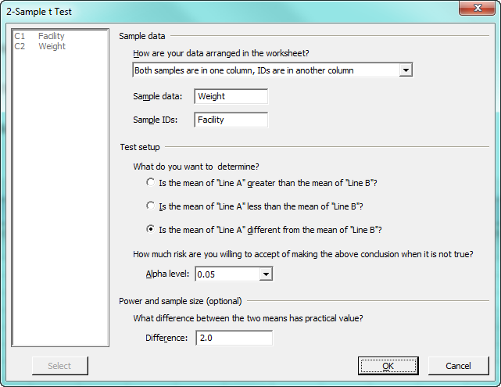
Task: Click the Difference field showing 2.0
Action: [234, 338]
